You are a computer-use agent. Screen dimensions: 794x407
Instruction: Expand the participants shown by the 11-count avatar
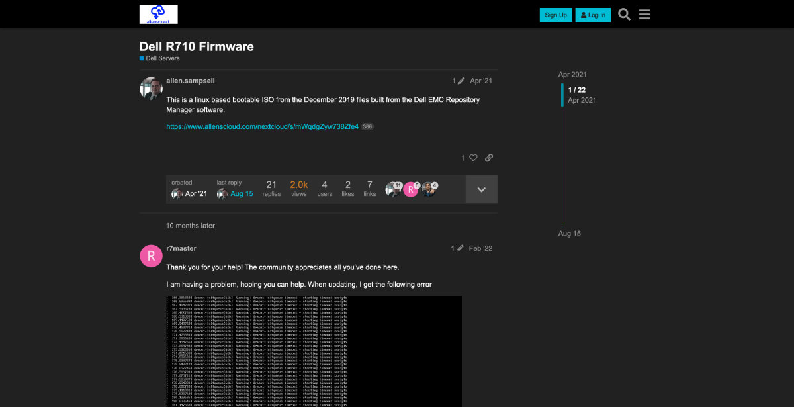pos(394,189)
